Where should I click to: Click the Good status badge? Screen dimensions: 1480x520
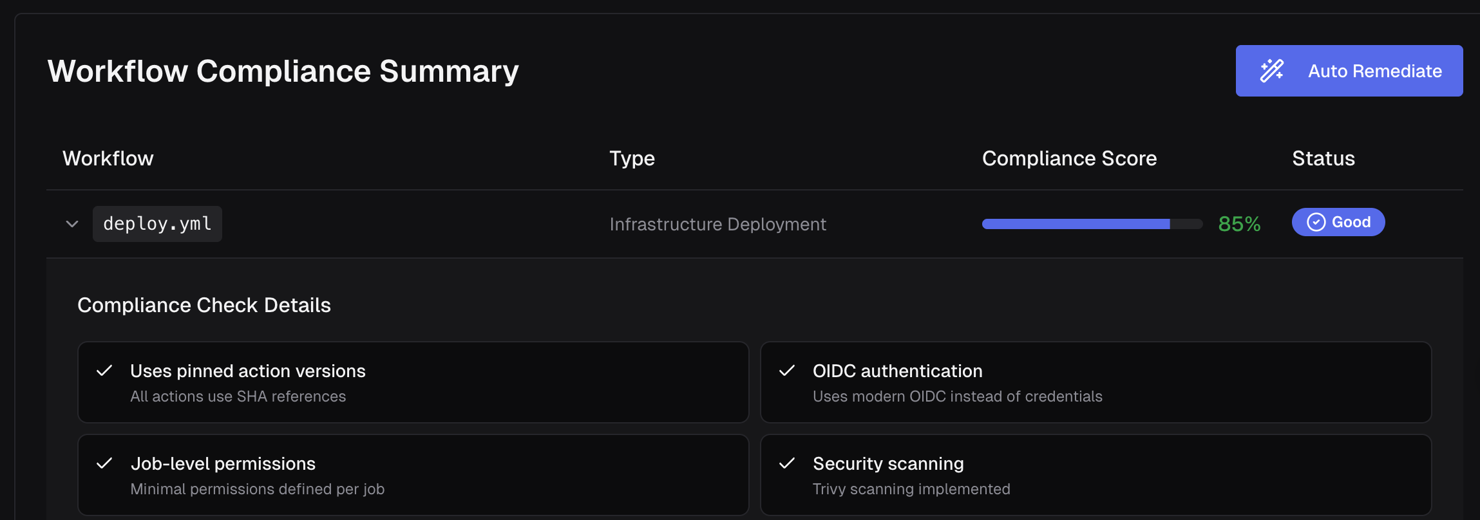coord(1338,222)
